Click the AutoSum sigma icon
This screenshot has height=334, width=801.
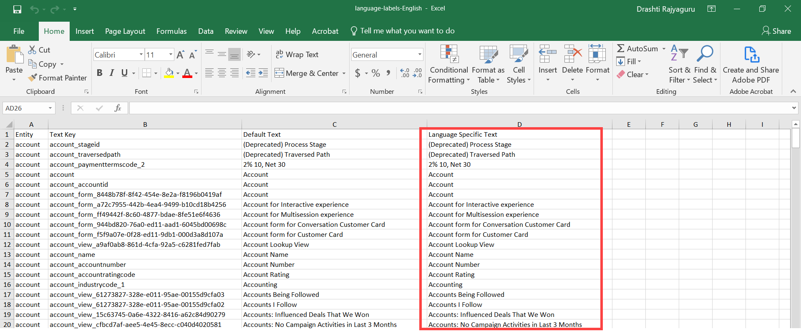point(621,49)
